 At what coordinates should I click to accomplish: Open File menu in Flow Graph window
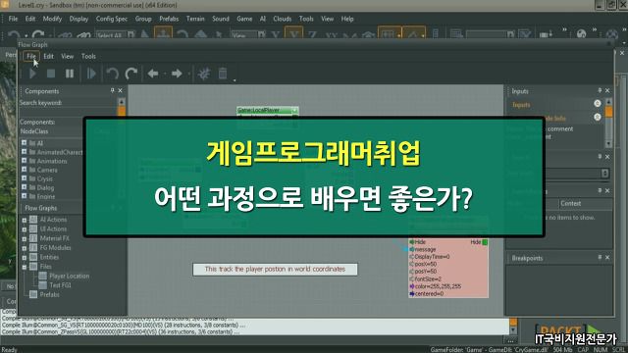pos(31,57)
